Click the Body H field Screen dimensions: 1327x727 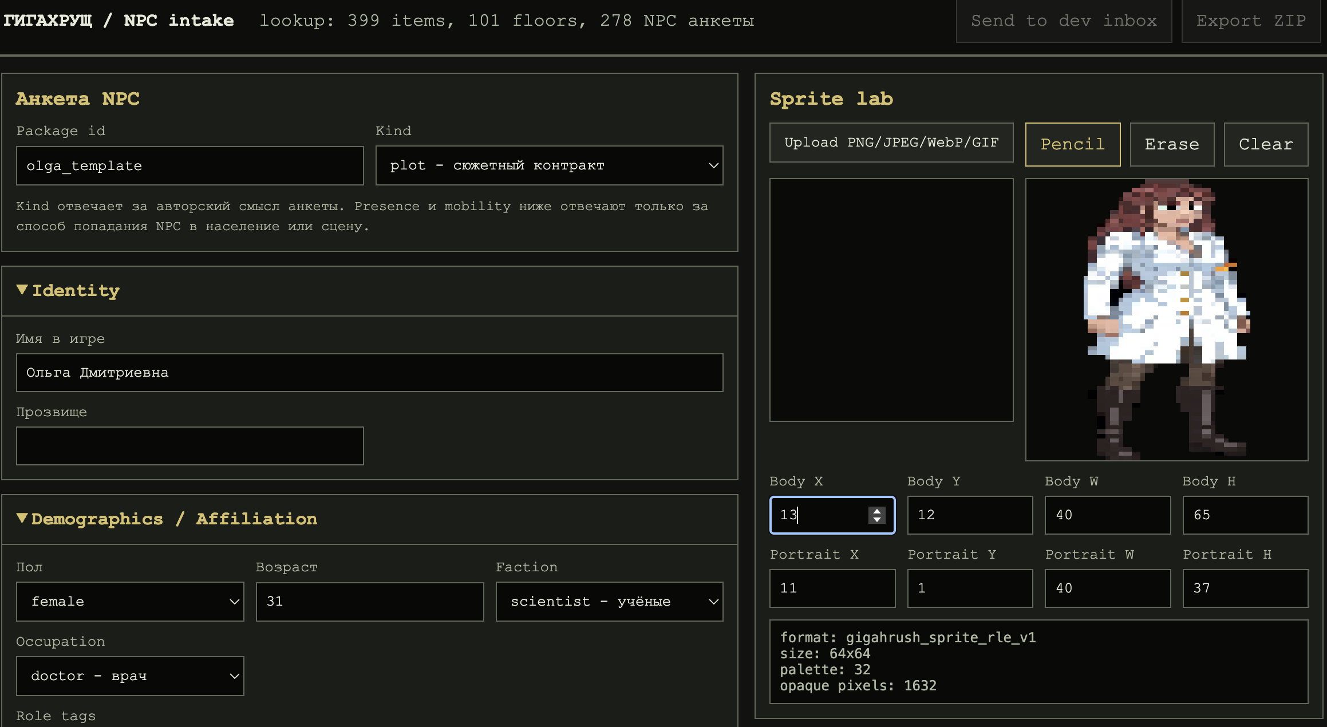(x=1245, y=515)
